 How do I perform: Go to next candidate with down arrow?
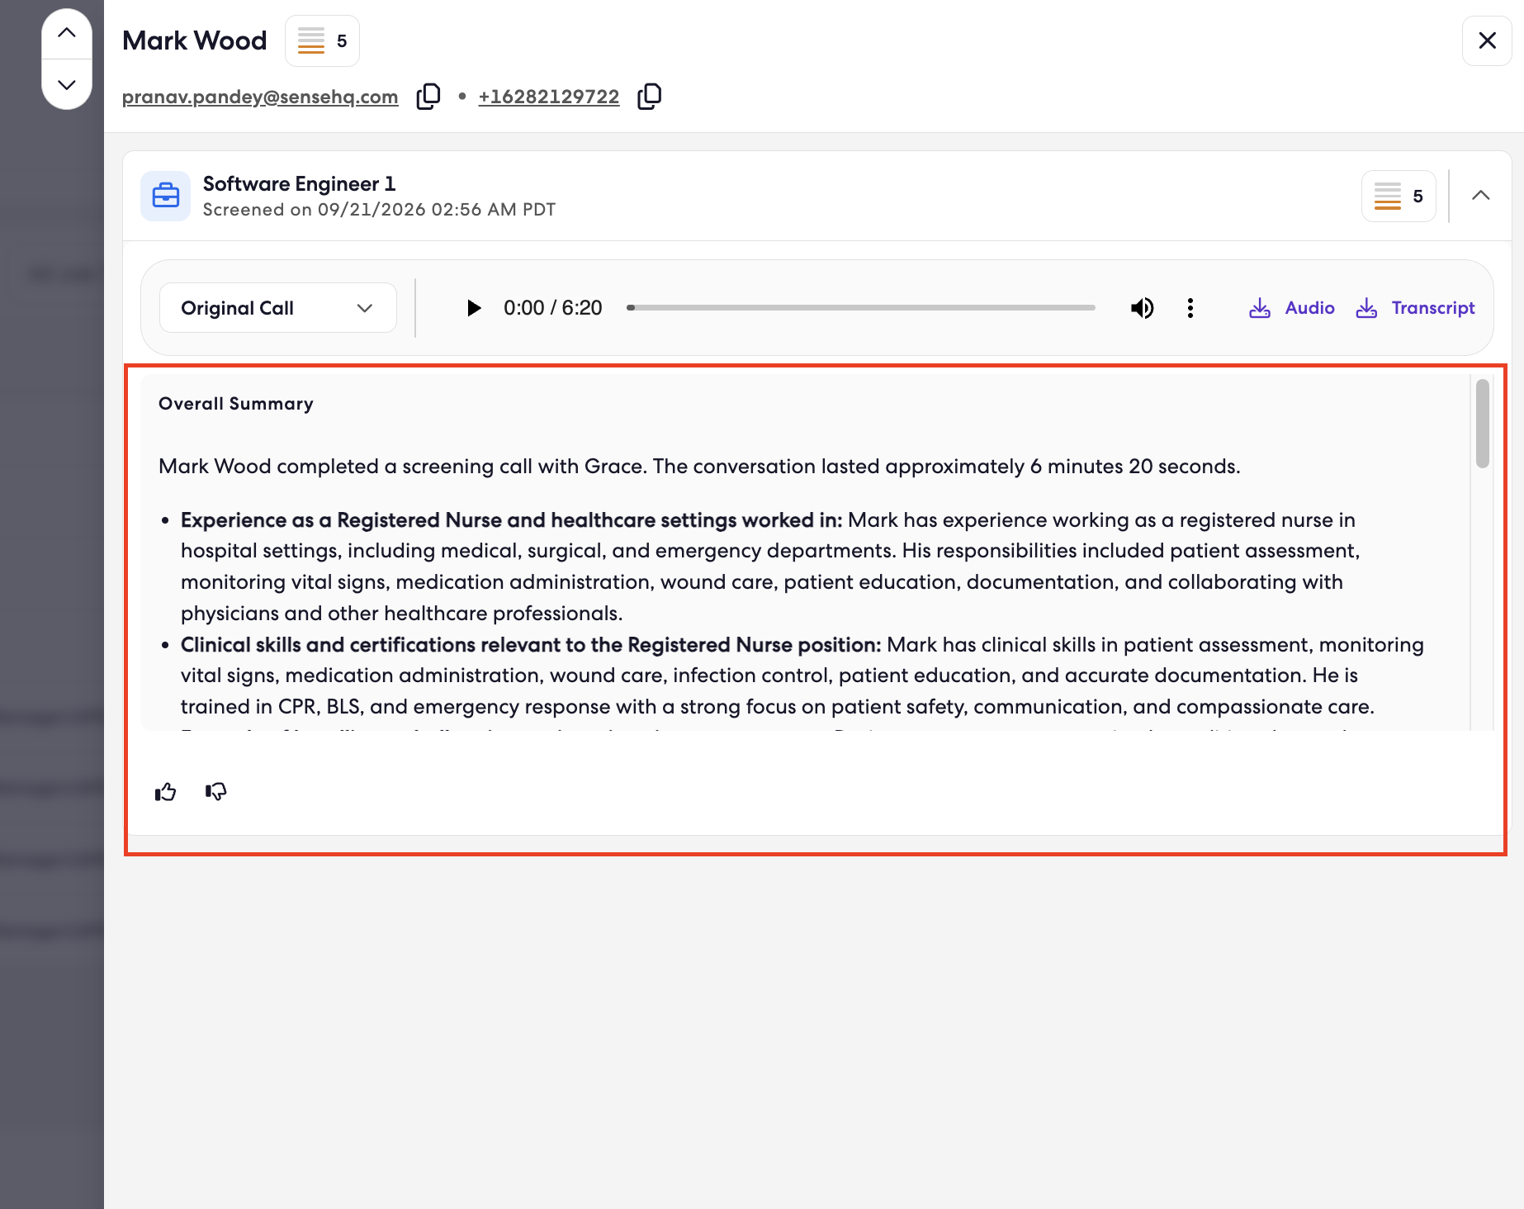point(67,84)
